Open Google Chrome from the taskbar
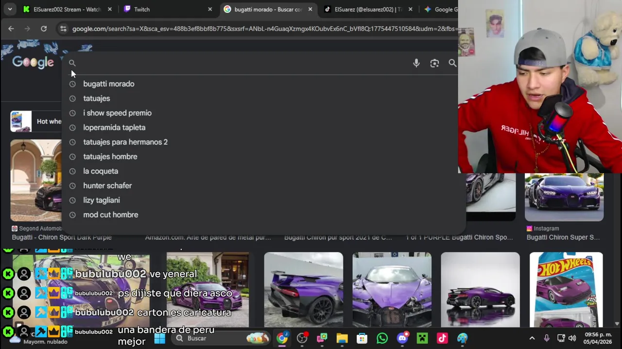 [x=282, y=338]
